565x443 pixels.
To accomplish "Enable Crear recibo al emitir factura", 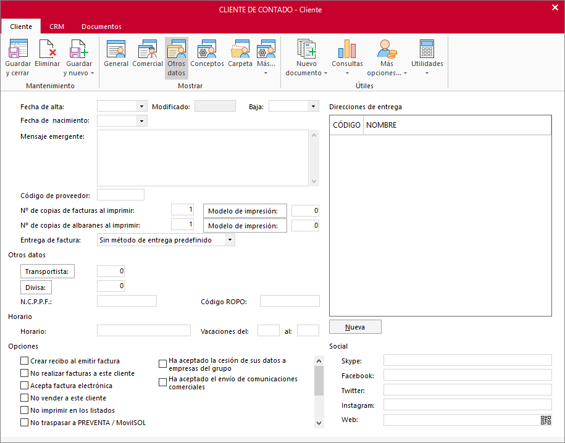I will pos(25,361).
